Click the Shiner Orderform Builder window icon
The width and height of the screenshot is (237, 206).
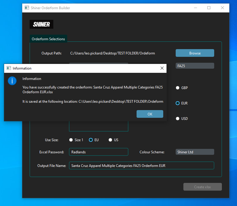tap(27, 8)
